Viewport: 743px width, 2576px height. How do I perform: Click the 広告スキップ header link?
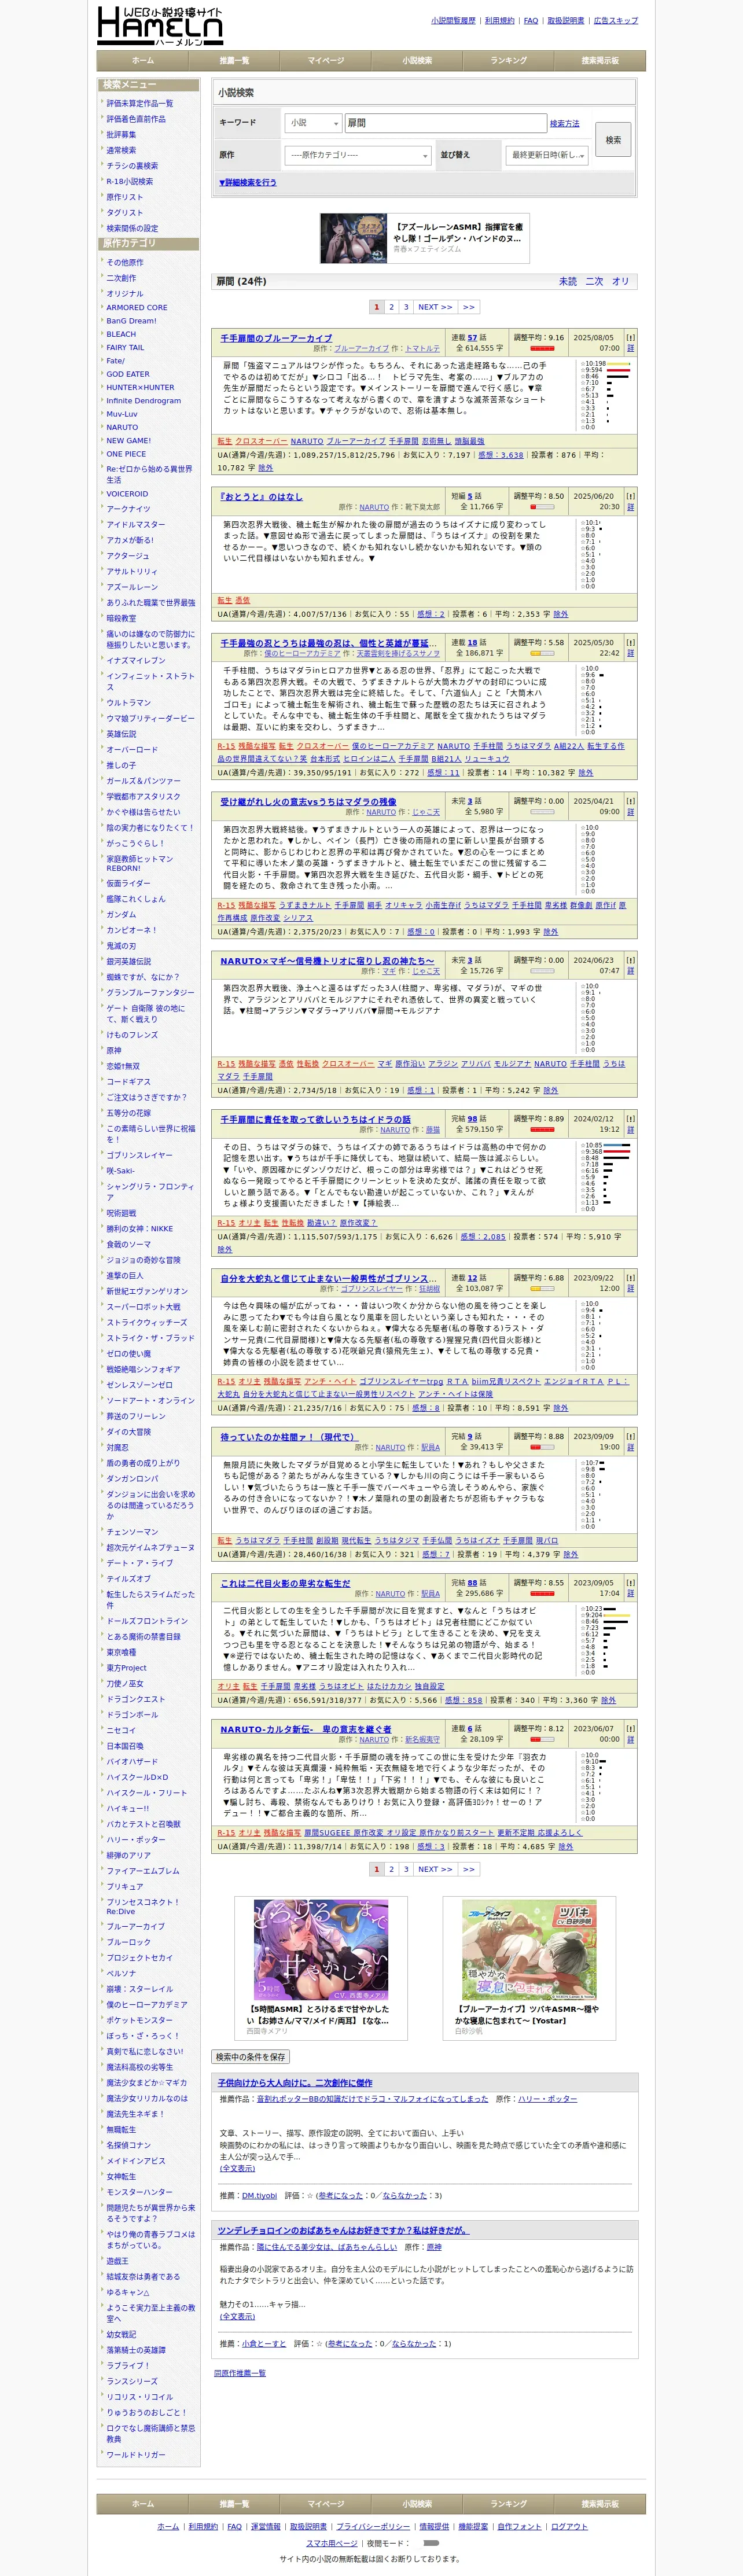(x=615, y=20)
